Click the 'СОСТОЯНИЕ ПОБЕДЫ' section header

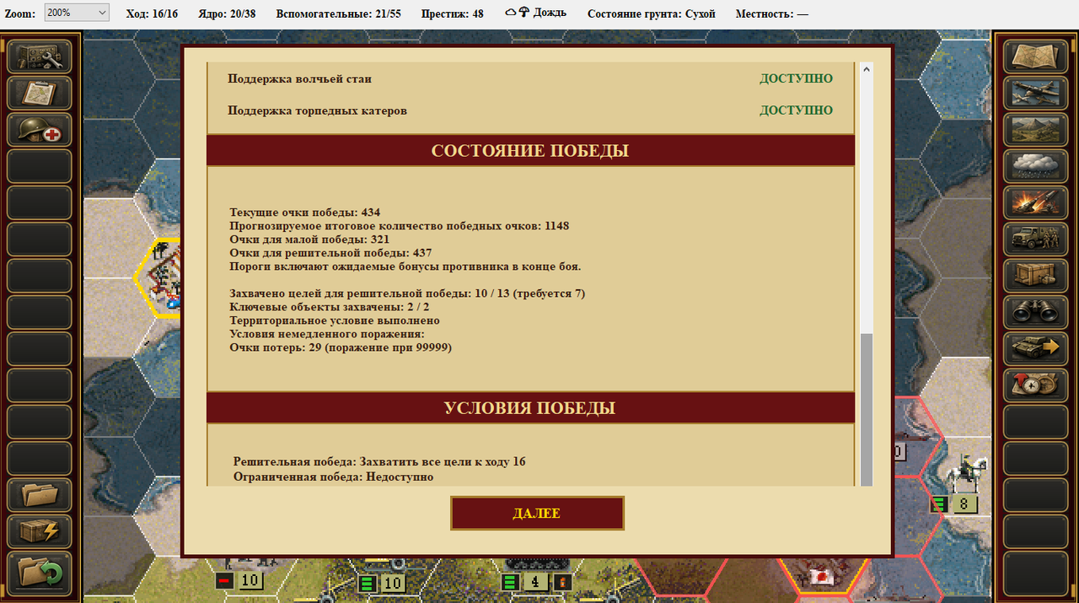[530, 151]
